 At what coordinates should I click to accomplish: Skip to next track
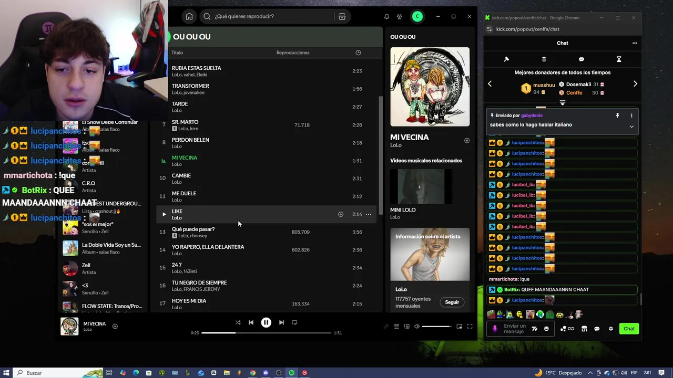pyautogui.click(x=281, y=322)
